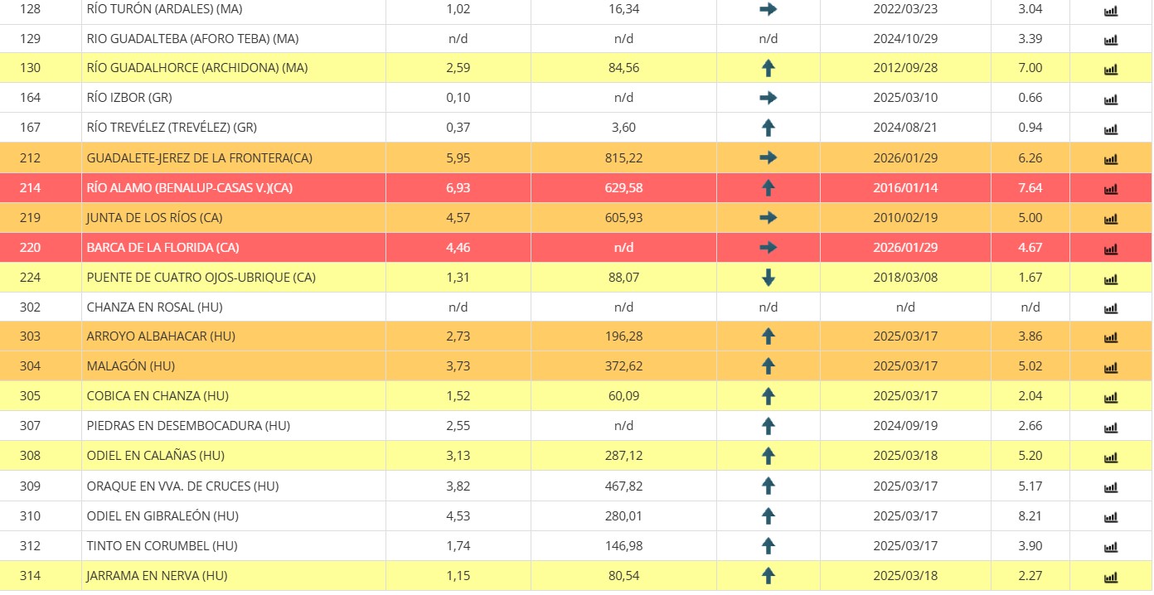1154x595 pixels.
Task: Click the date 2016/01/14 in Río Alamo row
Action: click(x=905, y=188)
